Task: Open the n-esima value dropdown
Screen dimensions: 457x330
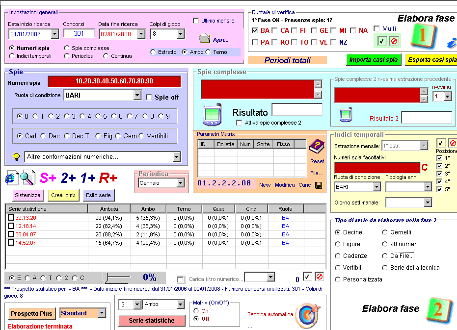Action: [448, 97]
